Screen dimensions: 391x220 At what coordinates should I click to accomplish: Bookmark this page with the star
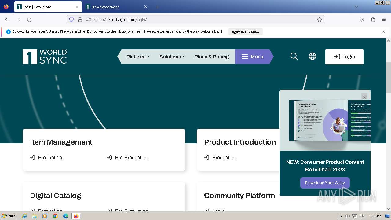[x=320, y=20]
